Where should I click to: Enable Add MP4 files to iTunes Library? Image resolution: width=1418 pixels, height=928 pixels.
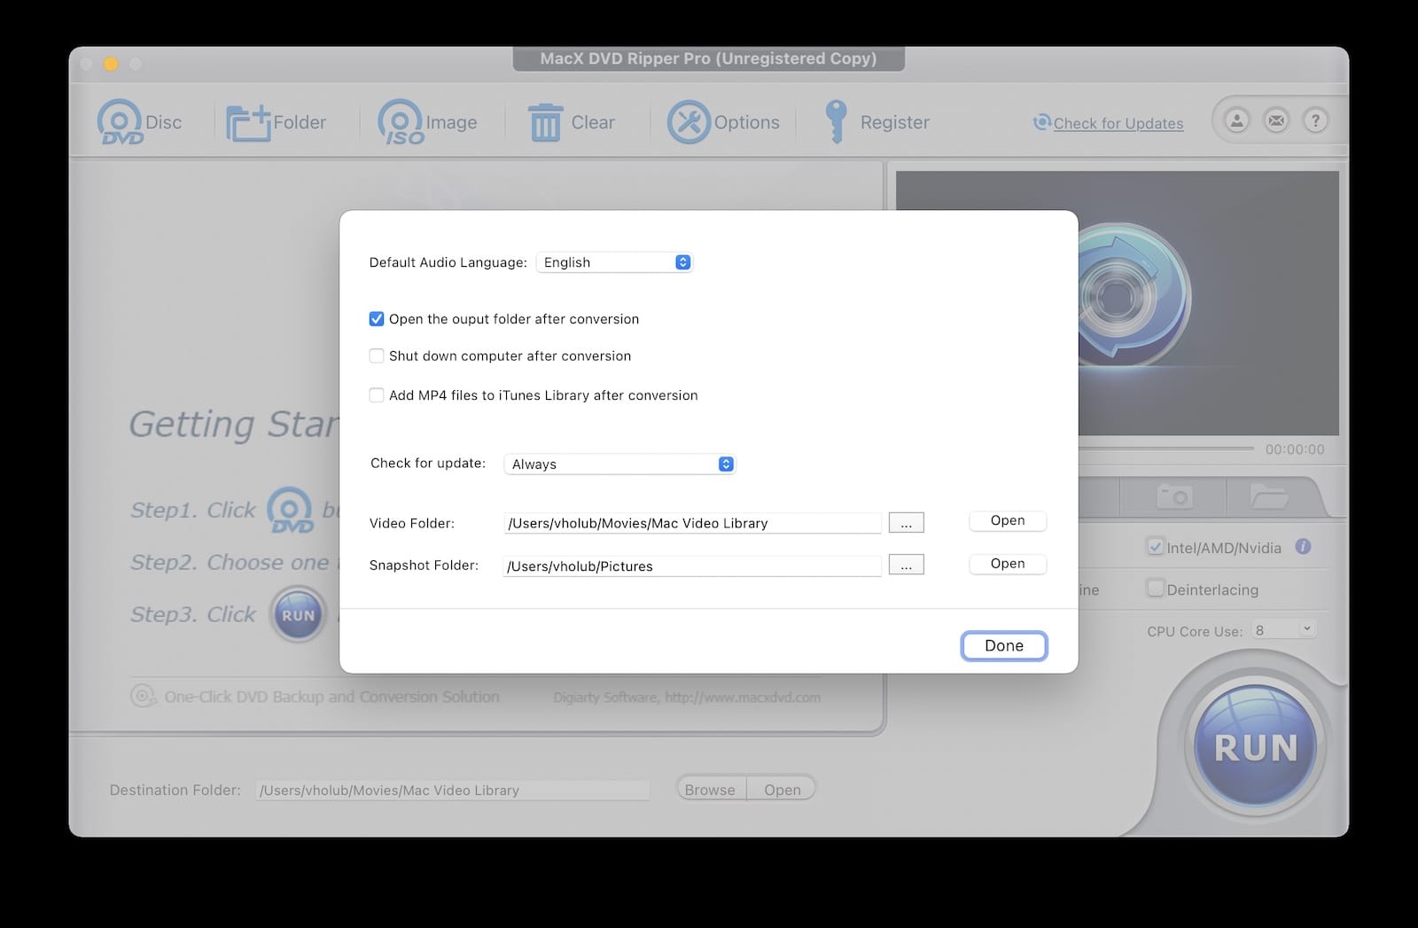click(377, 395)
